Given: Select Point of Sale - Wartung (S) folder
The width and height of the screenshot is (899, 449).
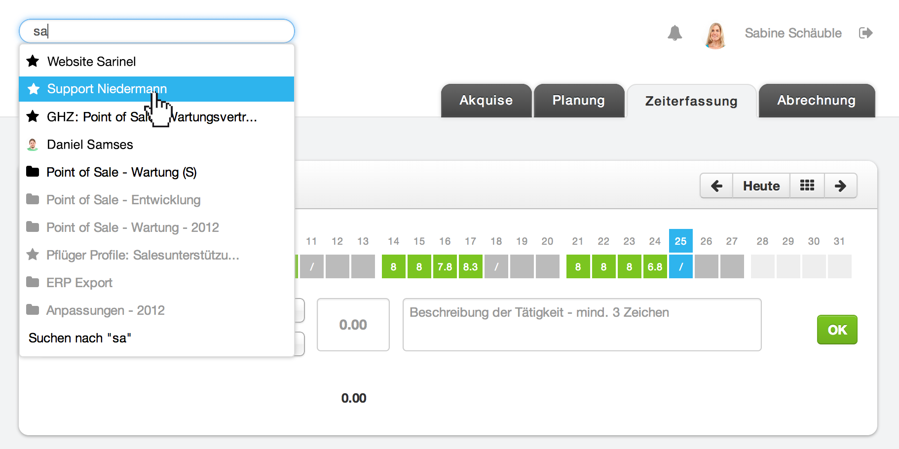Looking at the screenshot, I should pos(156,172).
